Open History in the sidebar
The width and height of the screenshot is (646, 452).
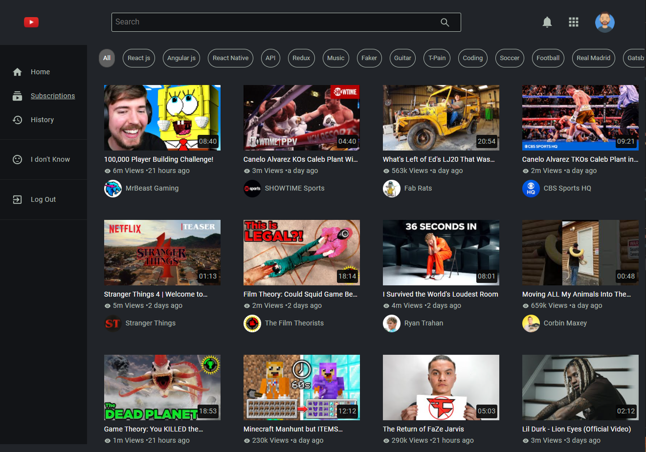coord(44,120)
